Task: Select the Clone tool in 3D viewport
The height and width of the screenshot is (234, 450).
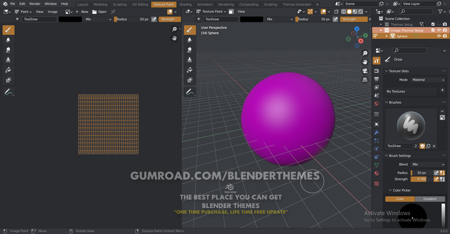Action: 190,60
